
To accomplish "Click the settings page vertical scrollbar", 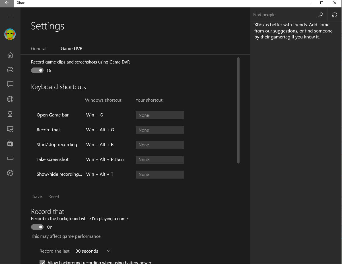I will tap(238, 110).
